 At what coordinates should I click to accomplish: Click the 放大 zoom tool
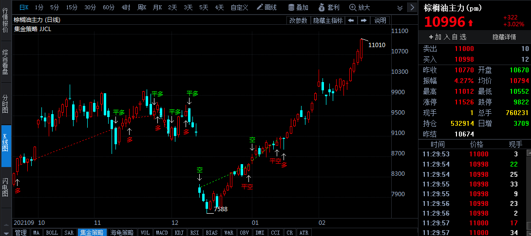(360, 7)
